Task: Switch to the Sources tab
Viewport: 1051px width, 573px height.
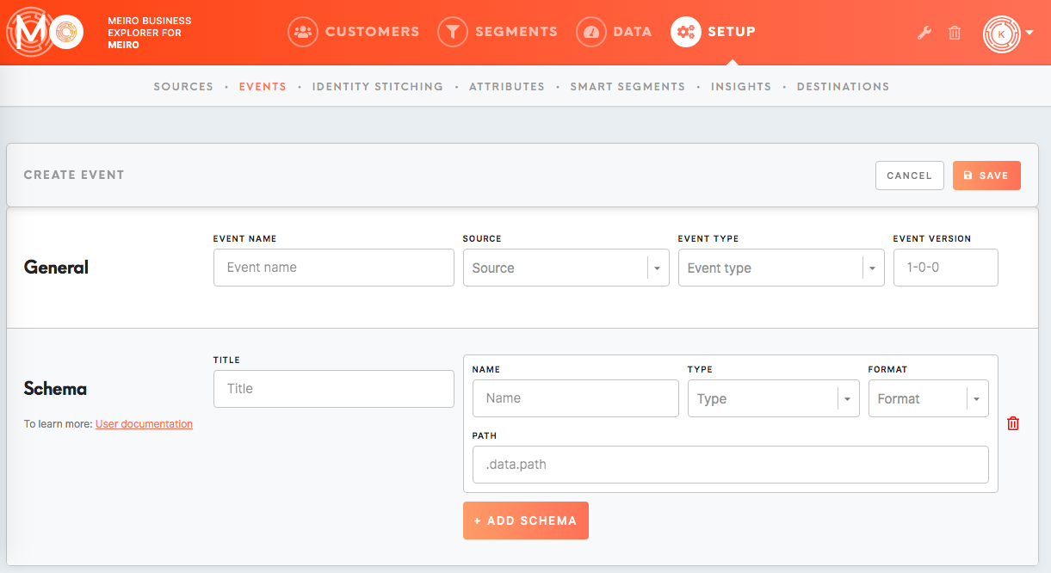Action: 183,87
